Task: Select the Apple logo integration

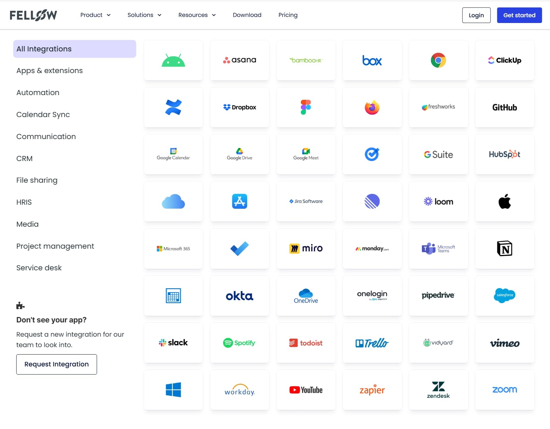Action: [504, 201]
